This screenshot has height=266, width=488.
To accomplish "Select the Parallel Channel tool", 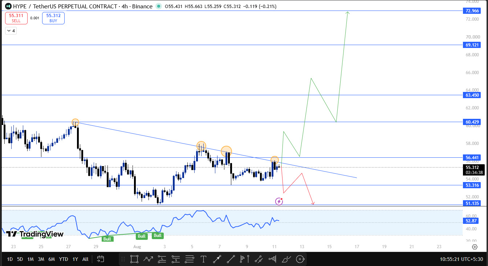I will click(x=259, y=259).
